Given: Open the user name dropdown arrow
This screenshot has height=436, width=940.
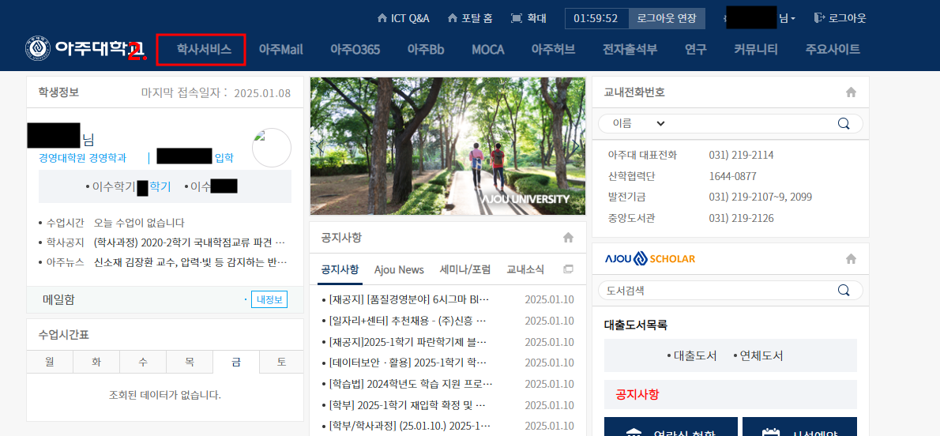Looking at the screenshot, I should (x=793, y=18).
